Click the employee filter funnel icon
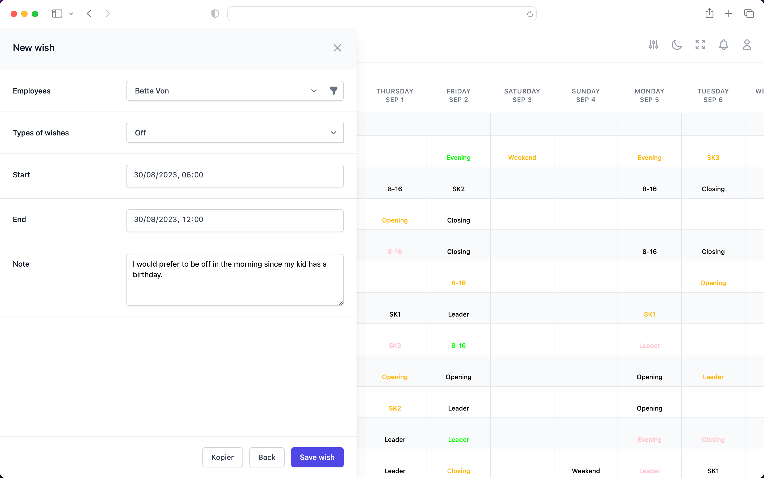 (x=333, y=91)
